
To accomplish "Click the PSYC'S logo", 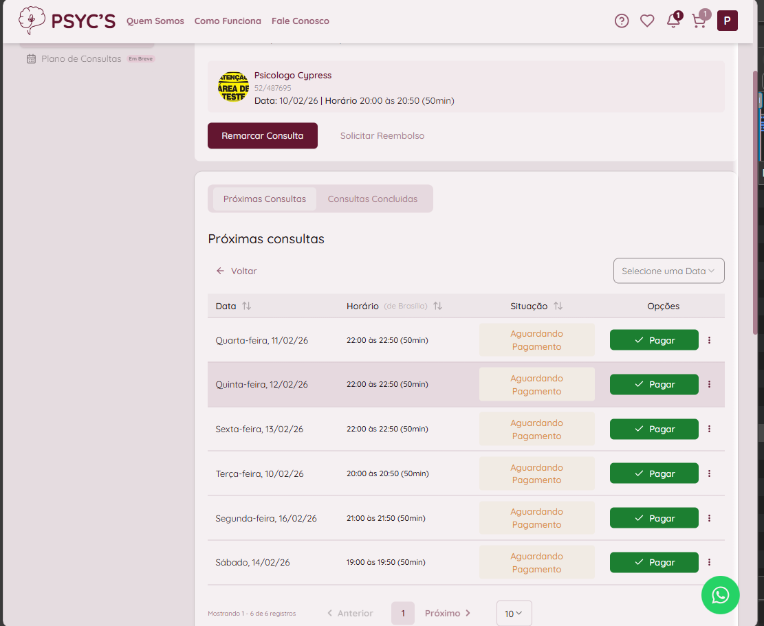I will [67, 21].
